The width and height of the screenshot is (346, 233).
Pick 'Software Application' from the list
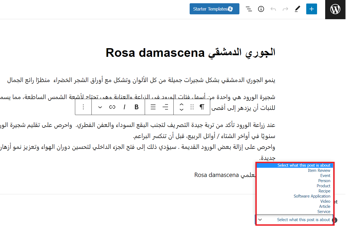312,196
